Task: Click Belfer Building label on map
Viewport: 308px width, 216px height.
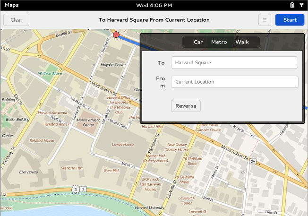Action: click(x=17, y=119)
